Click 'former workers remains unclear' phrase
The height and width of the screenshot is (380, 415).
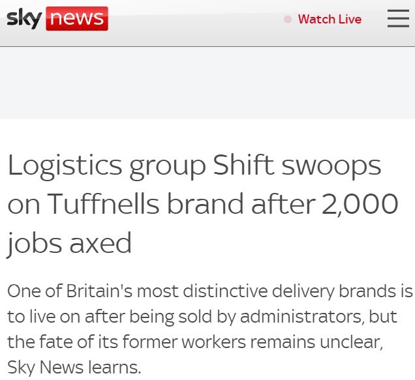tap(253, 342)
